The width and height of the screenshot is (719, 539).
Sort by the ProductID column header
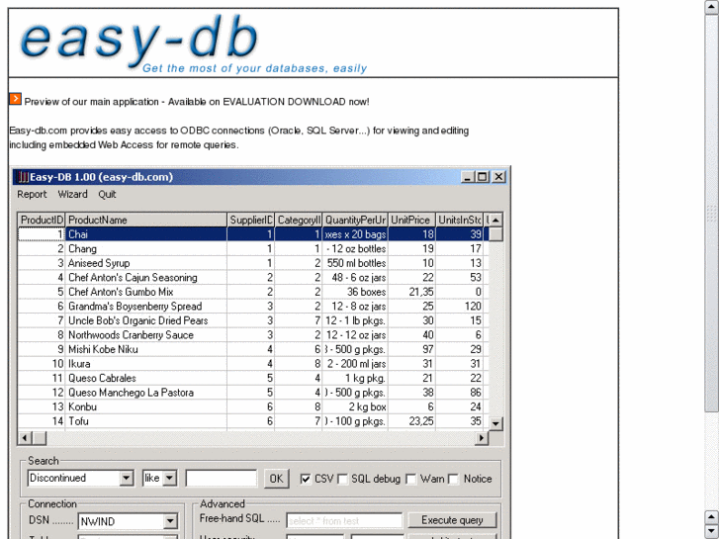(42, 221)
